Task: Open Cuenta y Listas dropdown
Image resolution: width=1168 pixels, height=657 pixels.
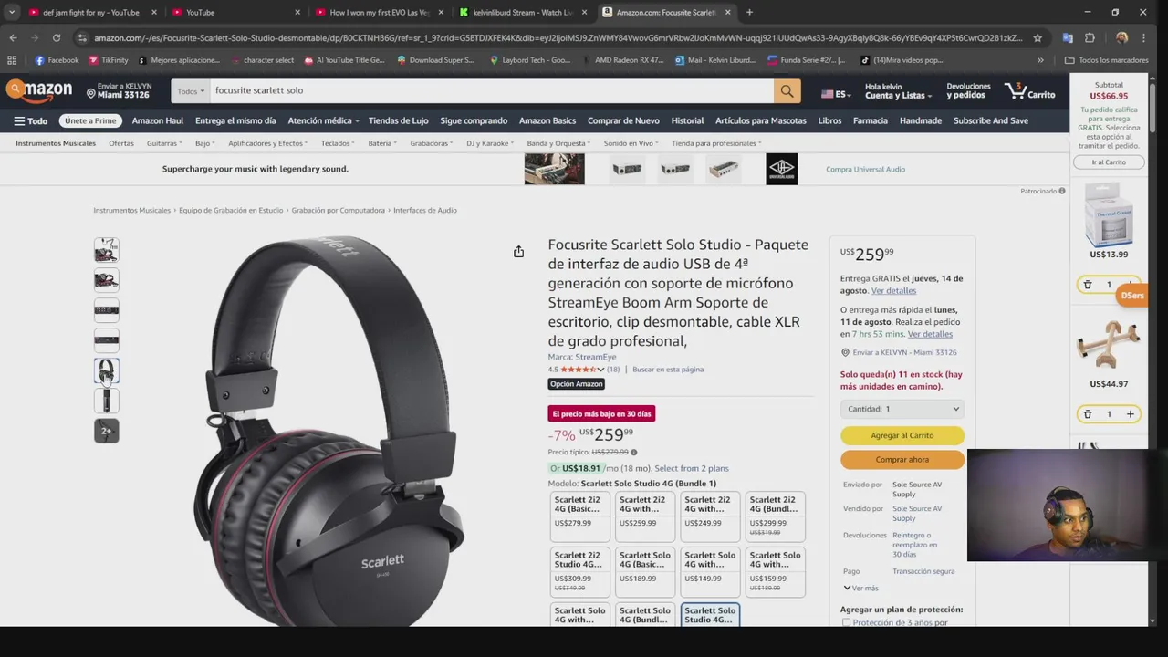Action: [898, 90]
